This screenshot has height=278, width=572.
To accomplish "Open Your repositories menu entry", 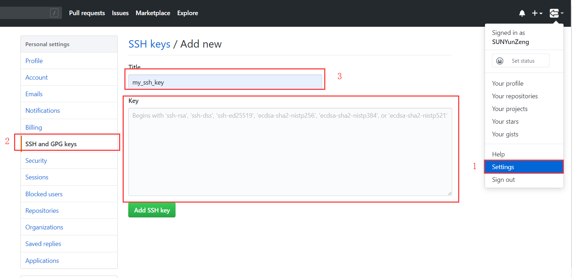I will point(515,96).
